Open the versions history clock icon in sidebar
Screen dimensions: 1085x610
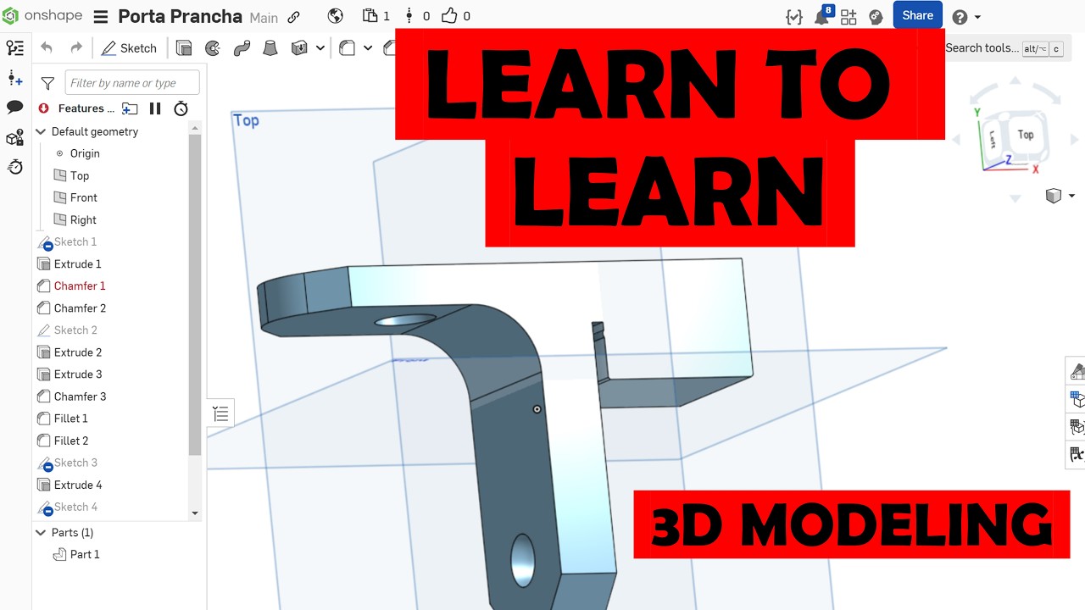pyautogui.click(x=14, y=167)
